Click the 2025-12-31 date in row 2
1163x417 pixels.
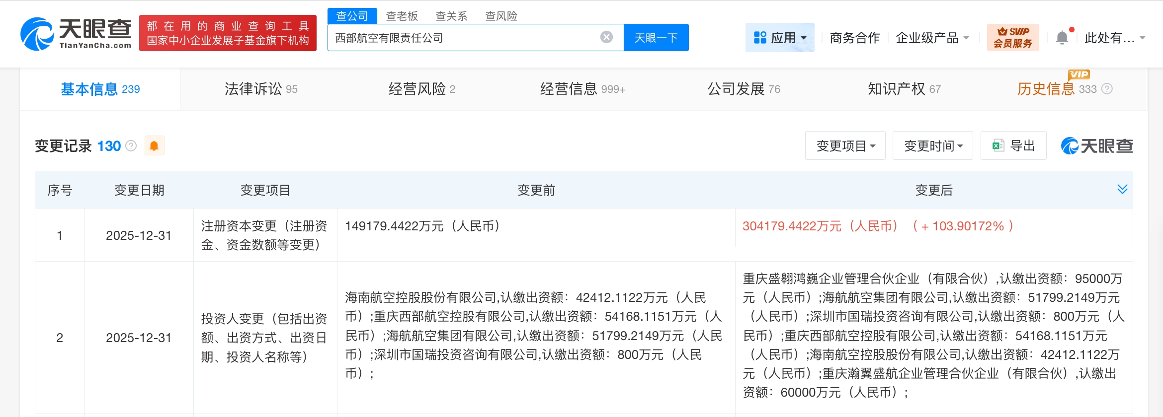click(139, 338)
